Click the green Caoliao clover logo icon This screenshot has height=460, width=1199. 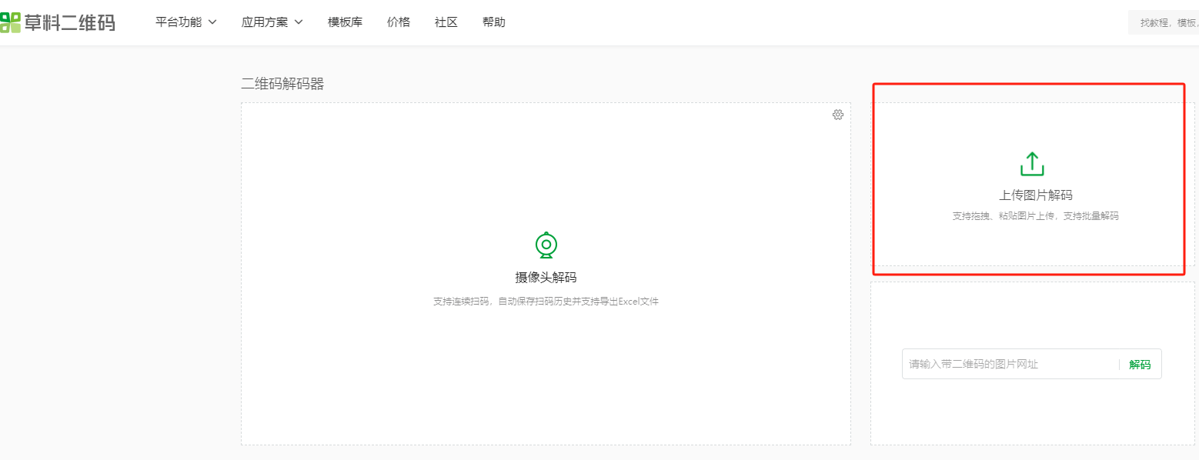[x=10, y=22]
